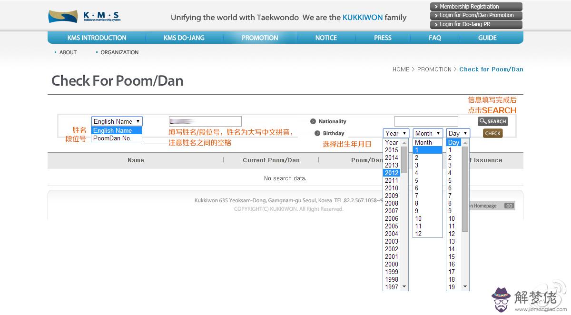This screenshot has height=315, width=571.
Task: Click the Day list scrollbar down arrow
Action: tap(465, 286)
